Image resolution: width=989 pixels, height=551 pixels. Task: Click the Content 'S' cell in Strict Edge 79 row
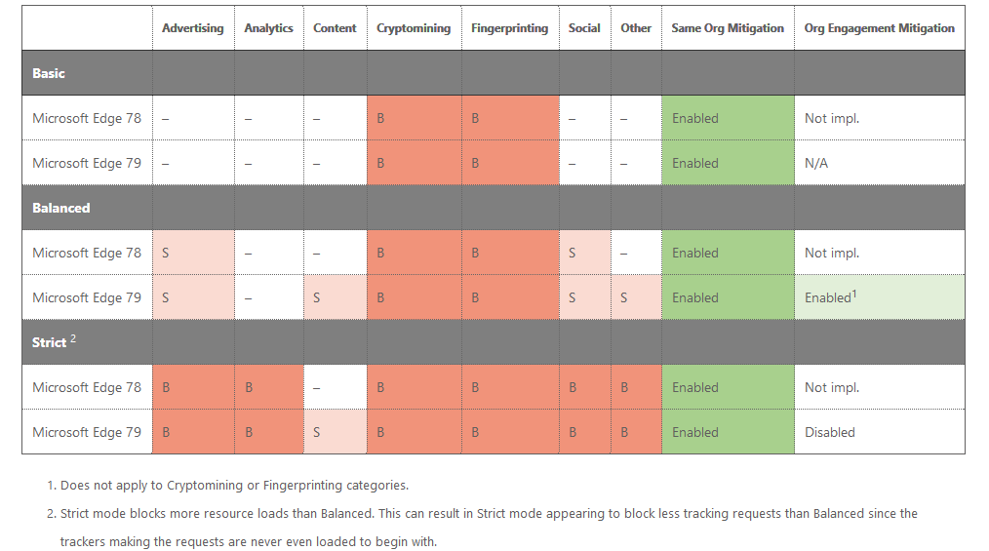pyautogui.click(x=335, y=432)
